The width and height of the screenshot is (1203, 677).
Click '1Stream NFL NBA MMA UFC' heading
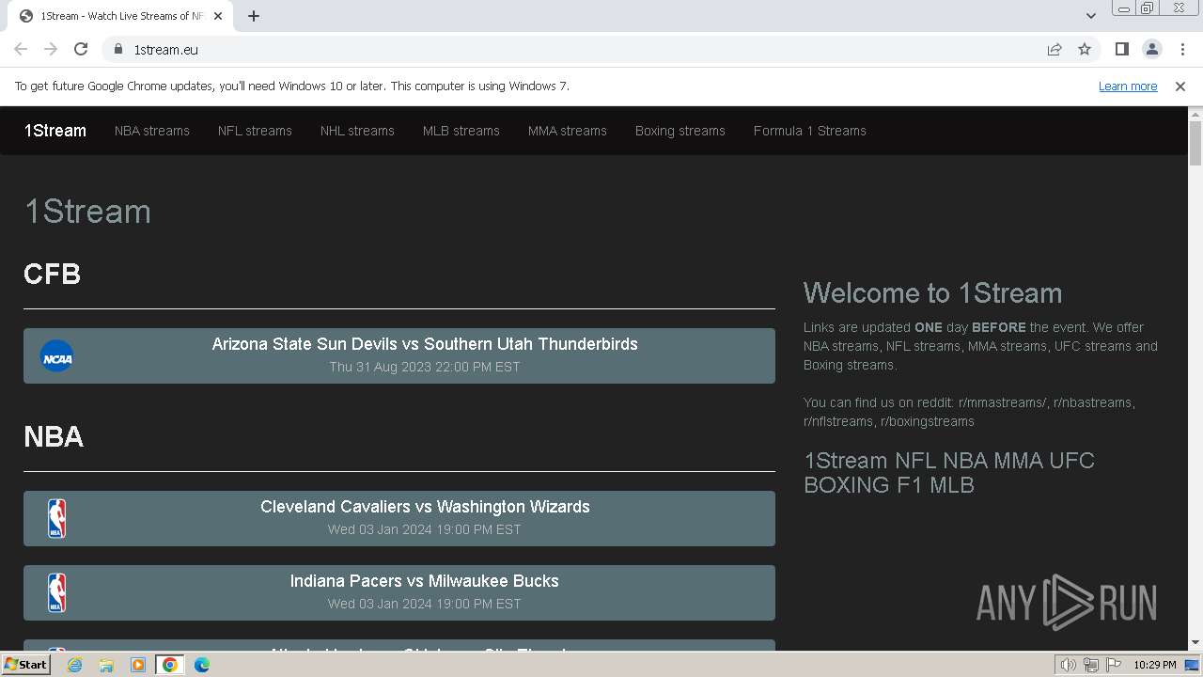tap(949, 473)
